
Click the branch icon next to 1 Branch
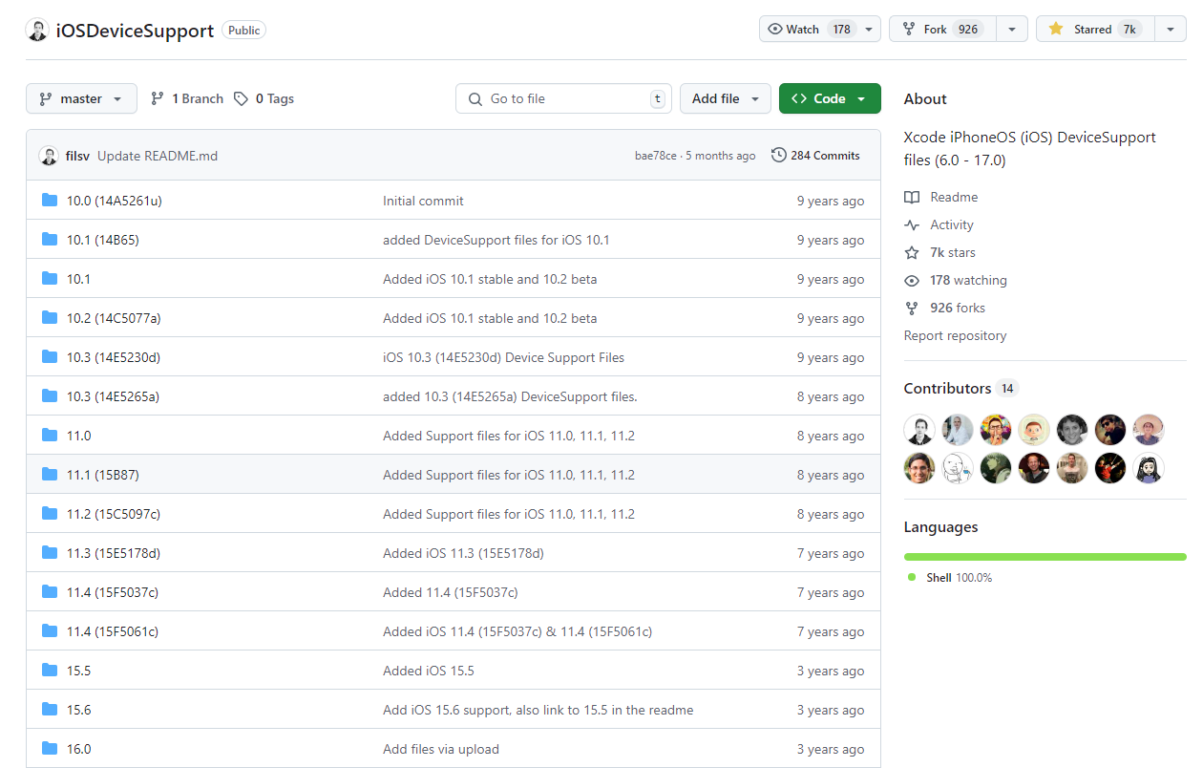(158, 98)
